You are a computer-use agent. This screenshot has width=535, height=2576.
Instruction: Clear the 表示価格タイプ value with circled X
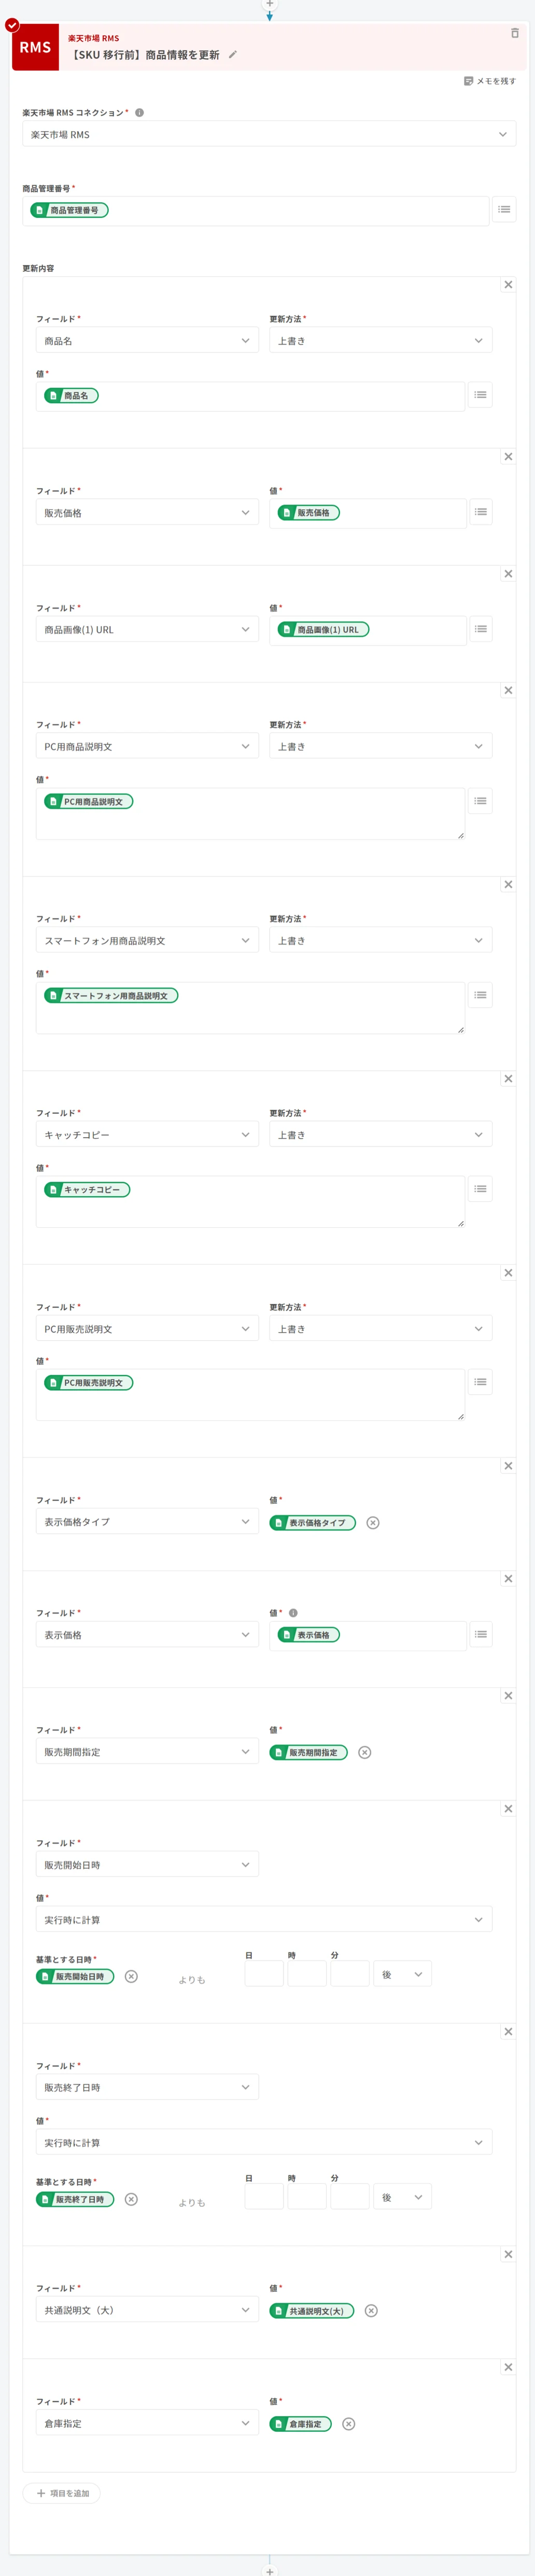373,1523
